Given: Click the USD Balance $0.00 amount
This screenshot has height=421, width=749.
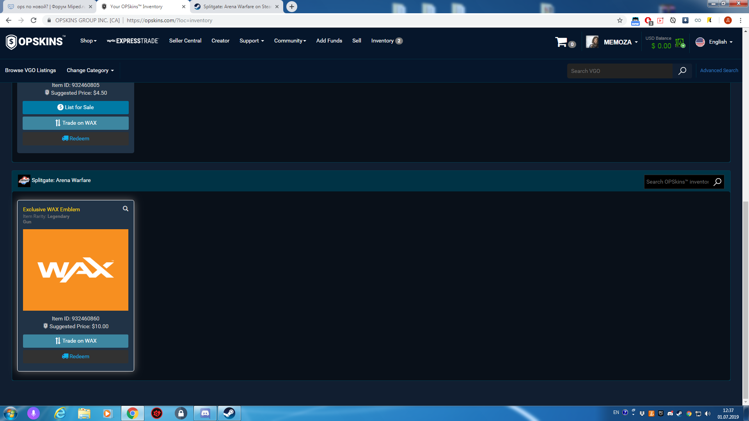Looking at the screenshot, I should click(661, 46).
